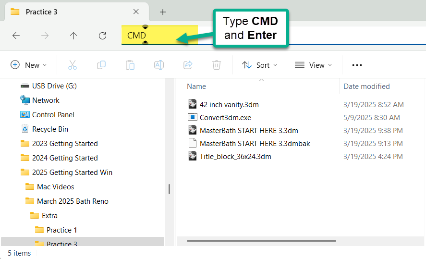Open the 2024 Getting Started folder

[65, 158]
